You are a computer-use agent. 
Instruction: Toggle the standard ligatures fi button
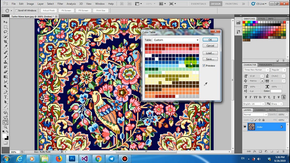coord(284,97)
